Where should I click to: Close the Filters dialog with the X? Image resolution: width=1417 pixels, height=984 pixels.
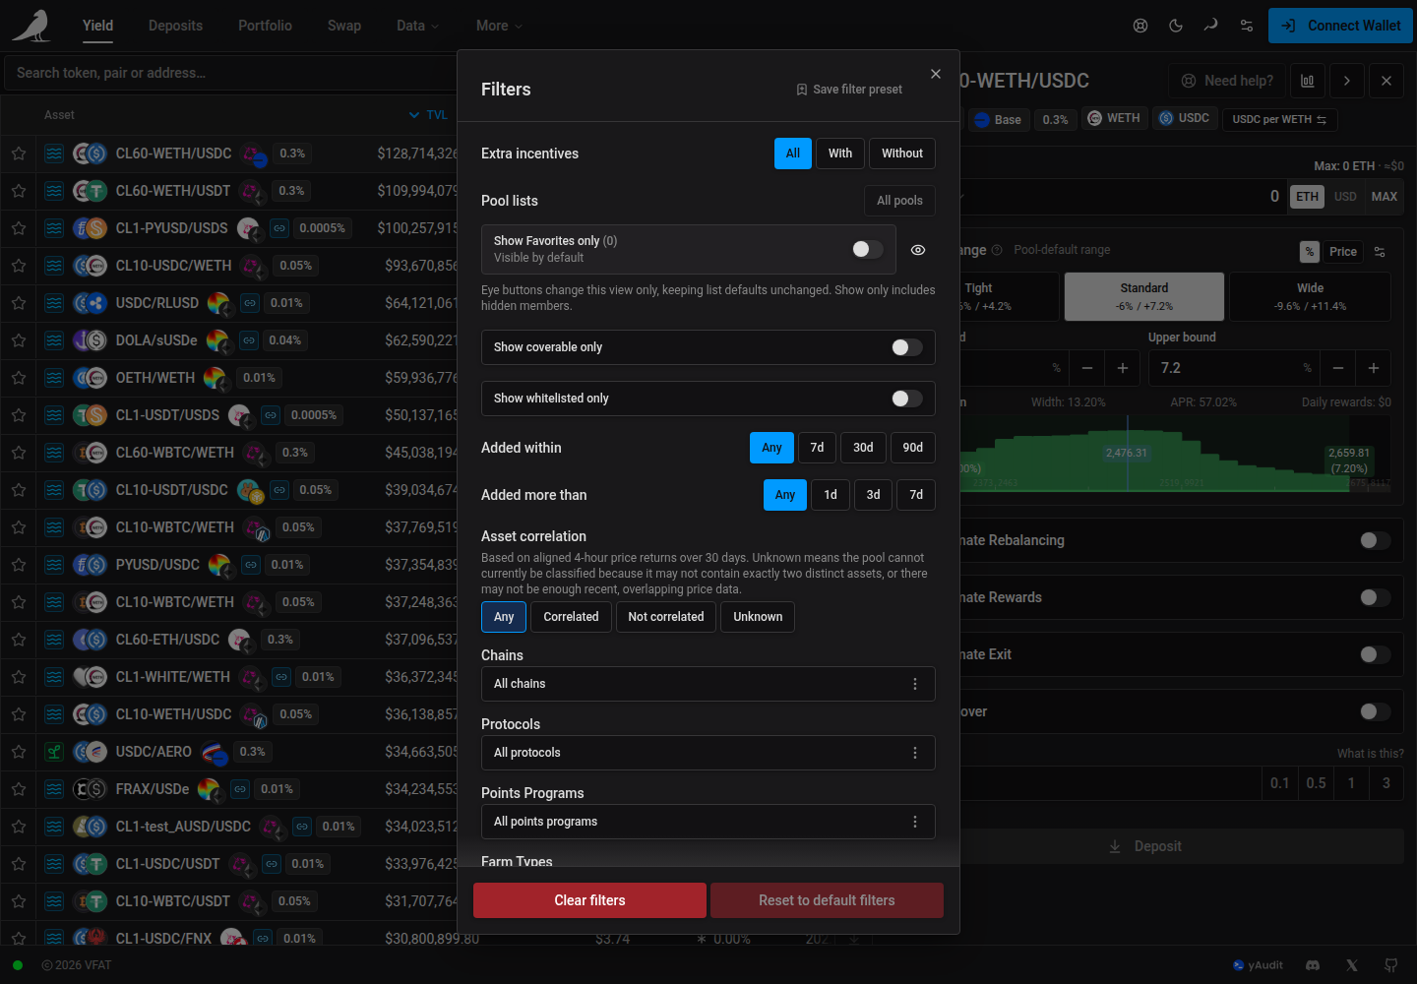click(936, 74)
